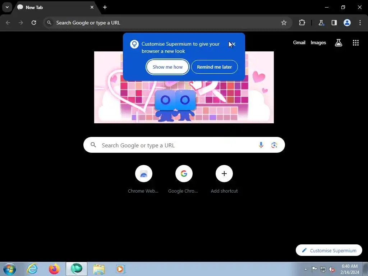
Task: Open Experiments flask icon in toolbar
Action: 321,23
